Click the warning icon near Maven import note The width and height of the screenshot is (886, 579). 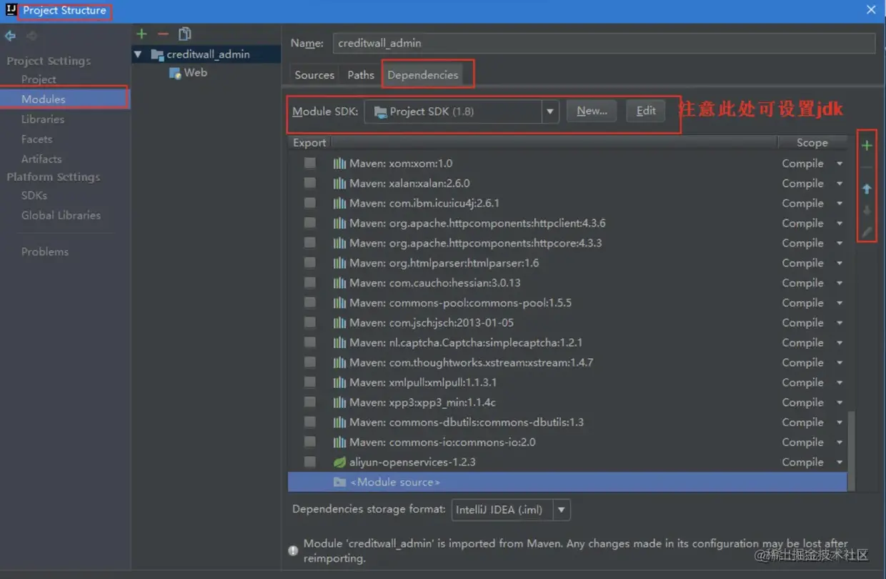tap(293, 550)
